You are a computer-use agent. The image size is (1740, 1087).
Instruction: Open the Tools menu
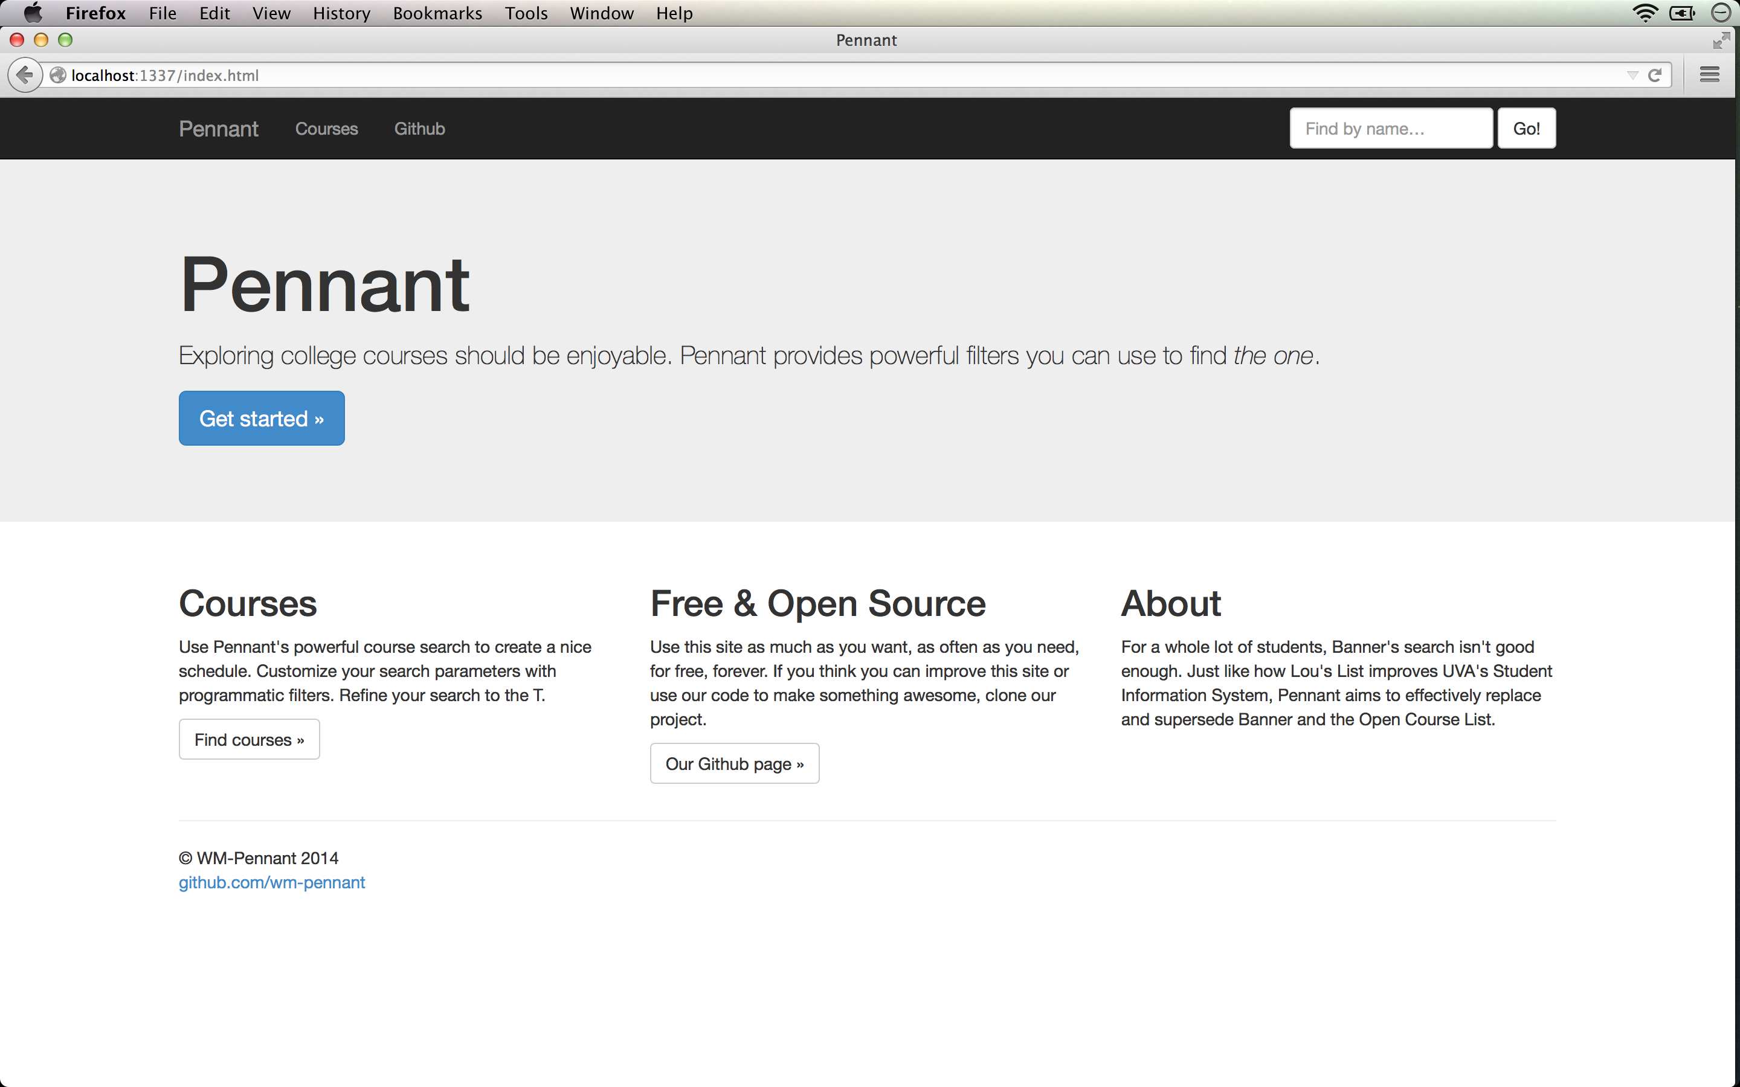pyautogui.click(x=526, y=13)
